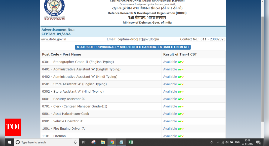Launch Microsoft Excel from the taskbar

tap(131, 142)
